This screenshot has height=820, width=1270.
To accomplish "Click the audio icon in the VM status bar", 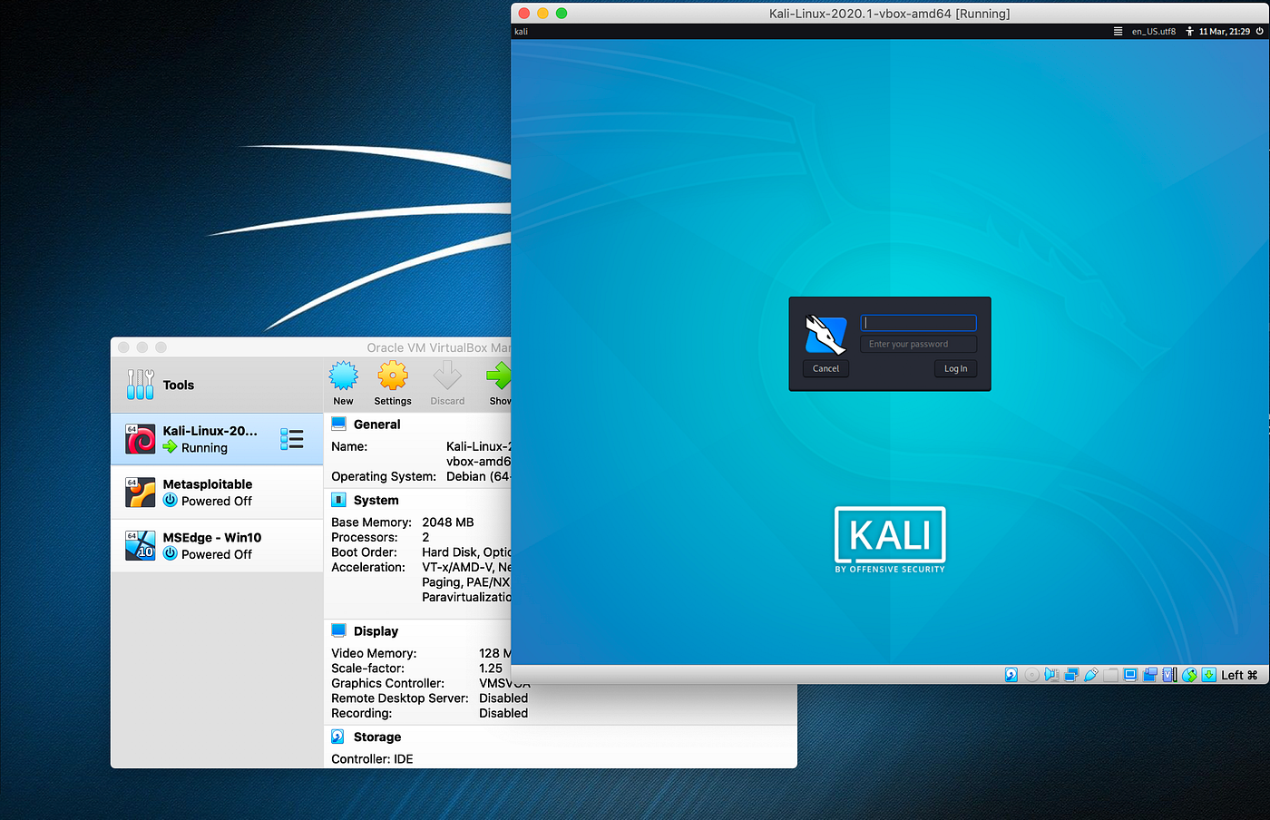I will point(1051,675).
